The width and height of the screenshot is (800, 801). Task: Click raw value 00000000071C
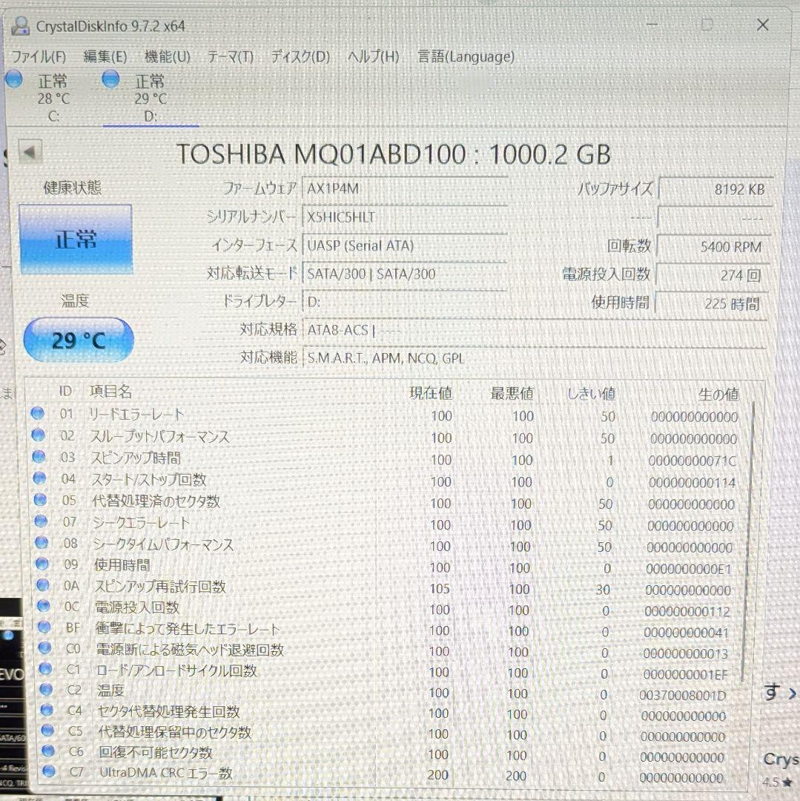click(x=692, y=461)
